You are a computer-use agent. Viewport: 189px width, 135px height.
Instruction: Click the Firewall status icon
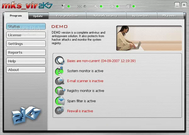[60, 111]
